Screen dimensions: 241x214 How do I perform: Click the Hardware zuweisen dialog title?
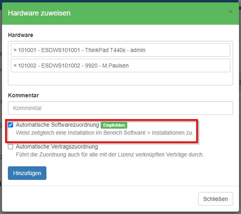click(x=39, y=13)
